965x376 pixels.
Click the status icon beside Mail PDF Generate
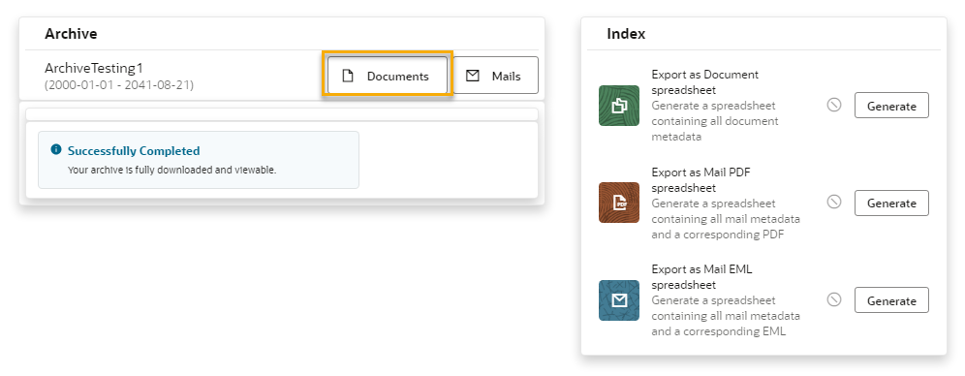click(x=834, y=202)
